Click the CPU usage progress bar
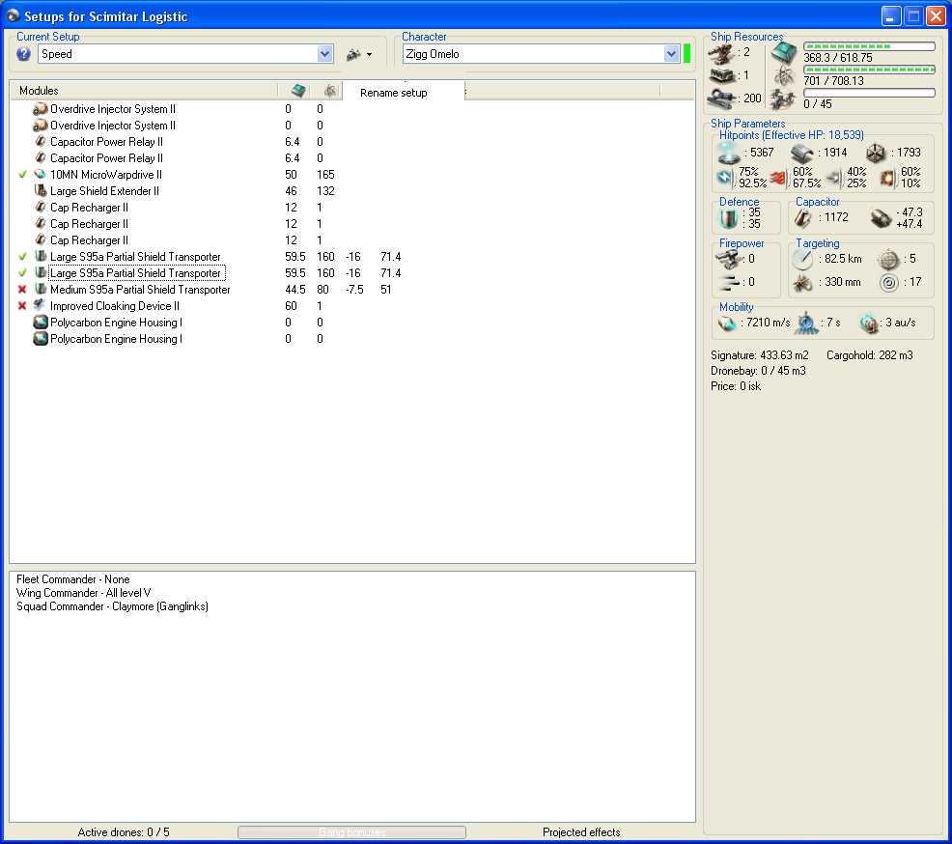952x844 pixels. [869, 46]
